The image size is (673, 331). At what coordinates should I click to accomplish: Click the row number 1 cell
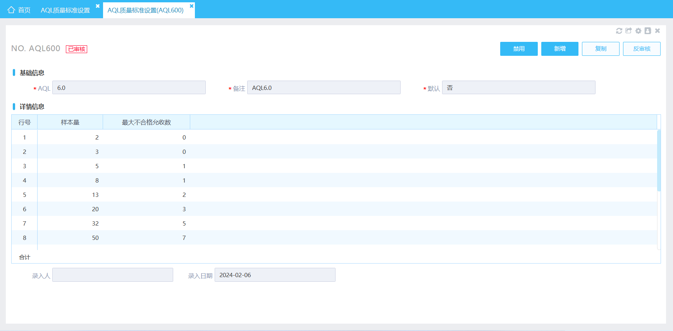coord(24,137)
